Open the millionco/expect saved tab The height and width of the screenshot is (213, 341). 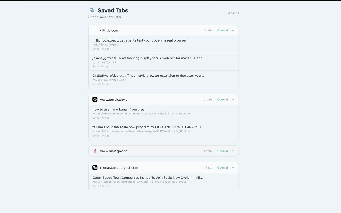164,44
